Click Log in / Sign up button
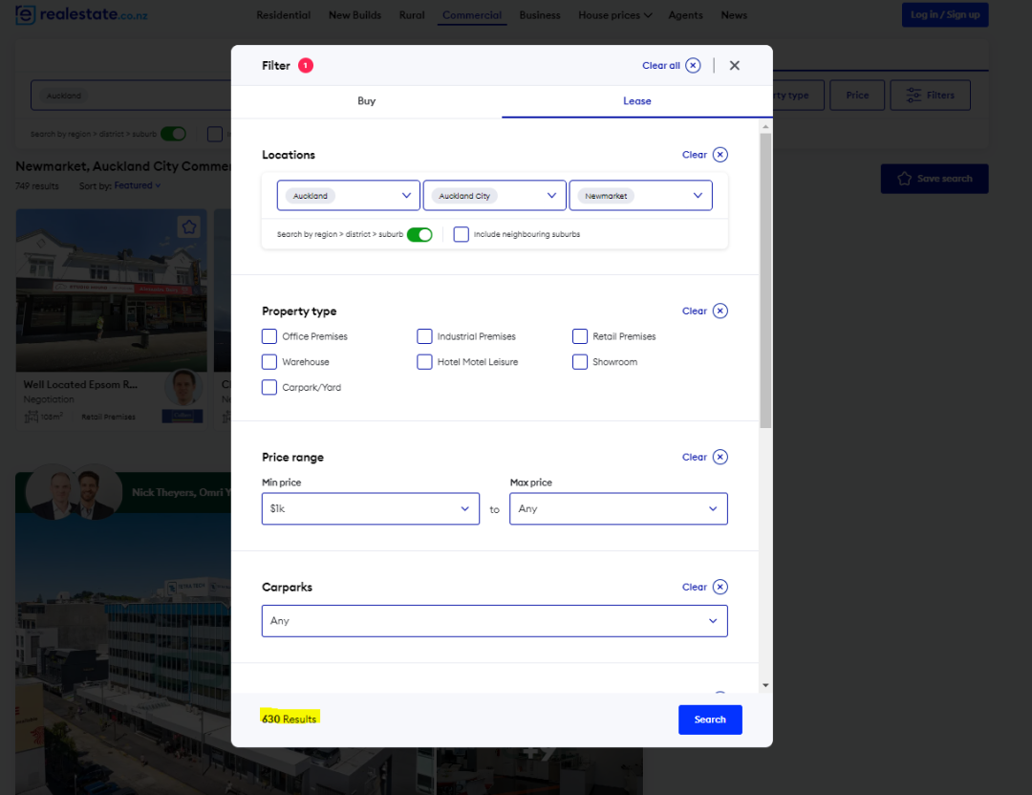1032x795 pixels. point(945,14)
